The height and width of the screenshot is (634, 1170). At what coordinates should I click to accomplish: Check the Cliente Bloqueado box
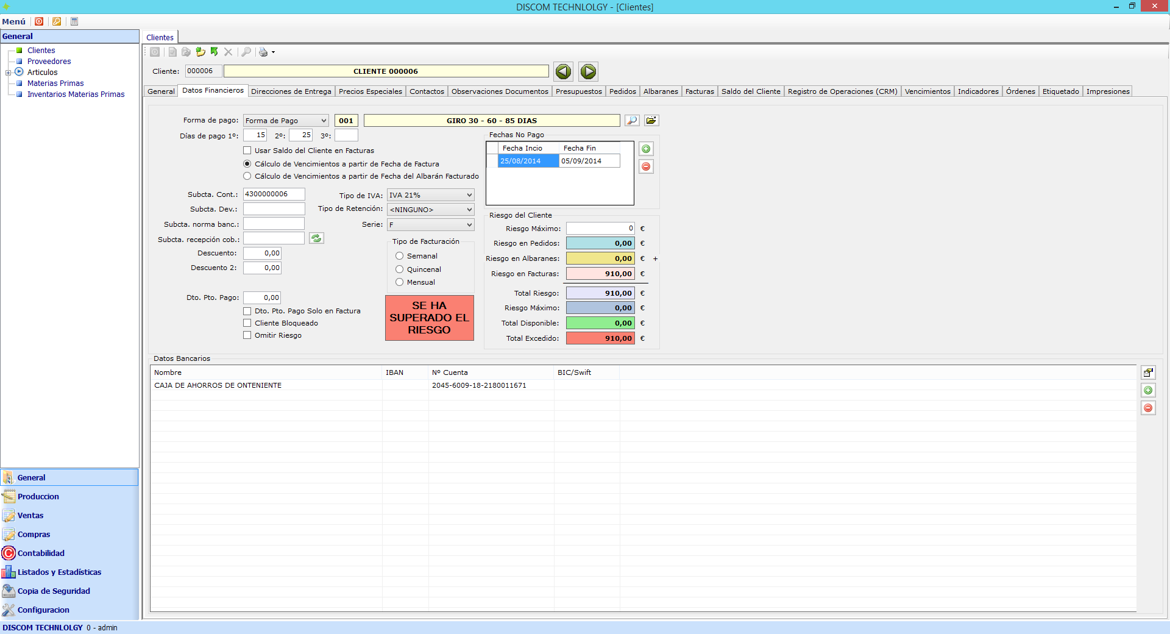tap(247, 323)
